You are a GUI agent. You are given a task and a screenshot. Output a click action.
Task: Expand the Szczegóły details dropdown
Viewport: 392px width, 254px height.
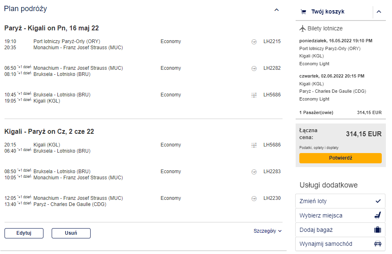(267, 231)
